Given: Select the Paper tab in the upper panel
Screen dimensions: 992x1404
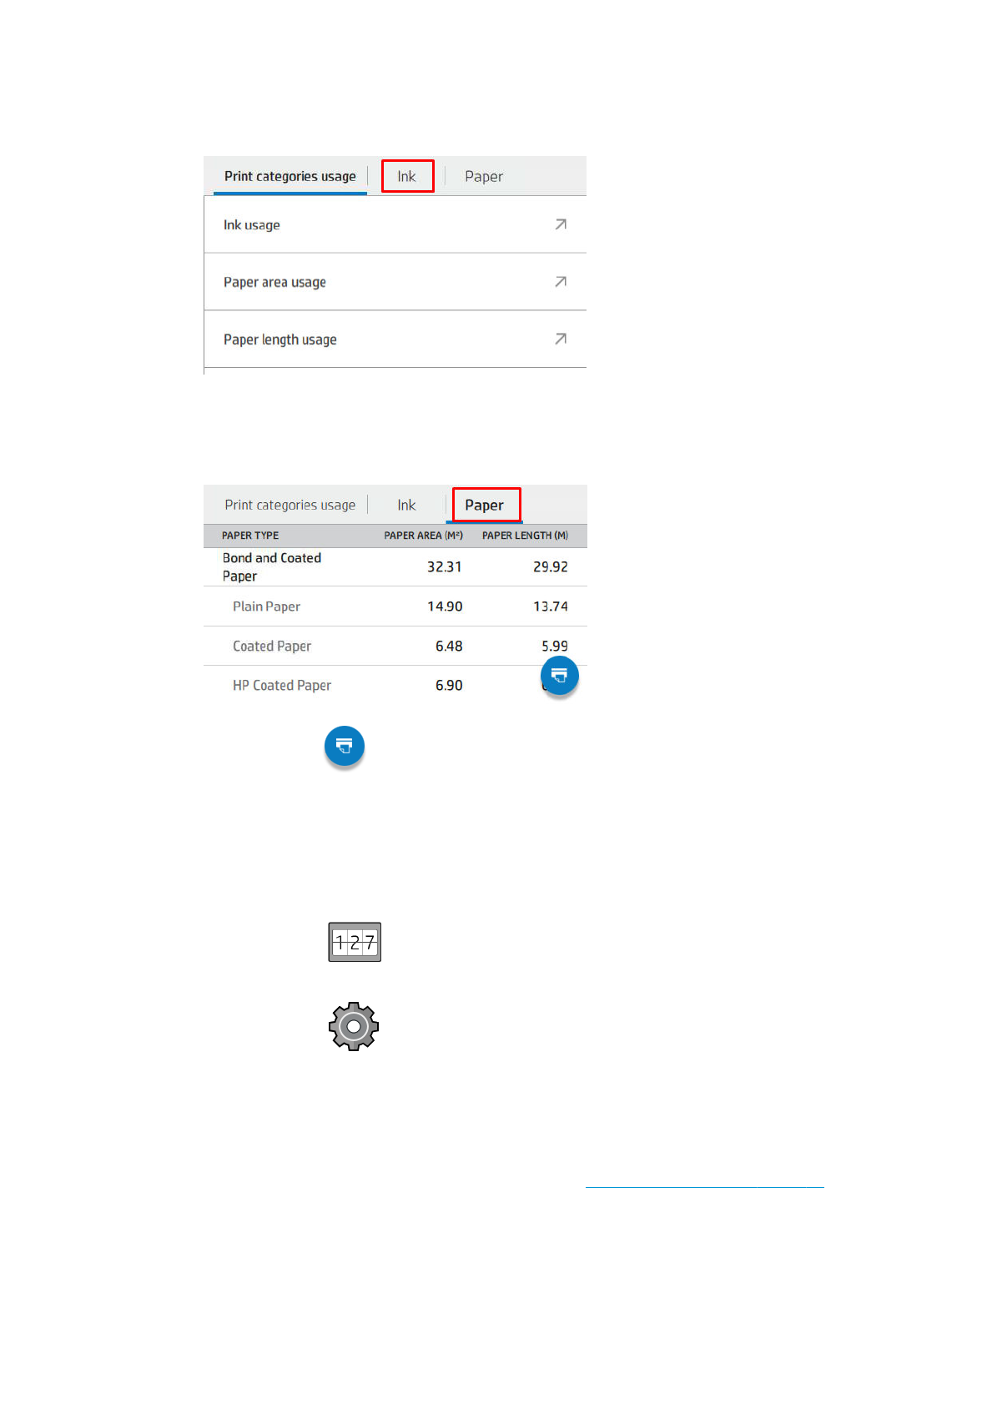Looking at the screenshot, I should (x=484, y=176).
